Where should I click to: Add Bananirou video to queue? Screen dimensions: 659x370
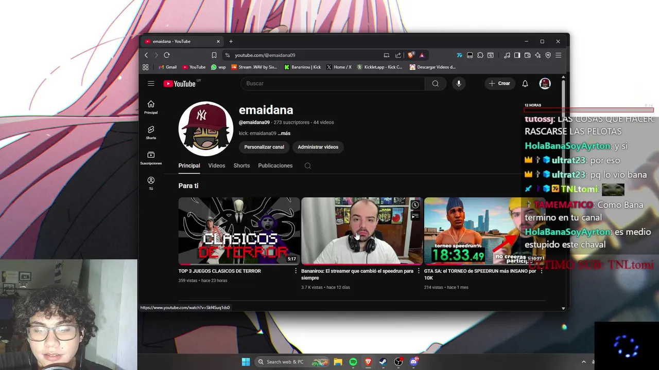(x=415, y=216)
